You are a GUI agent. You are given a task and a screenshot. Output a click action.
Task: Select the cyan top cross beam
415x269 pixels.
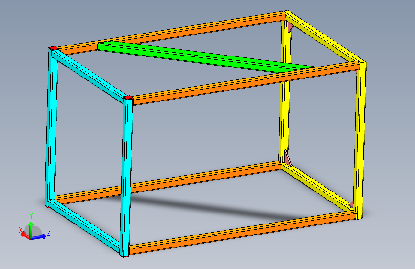pyautogui.click(x=89, y=75)
